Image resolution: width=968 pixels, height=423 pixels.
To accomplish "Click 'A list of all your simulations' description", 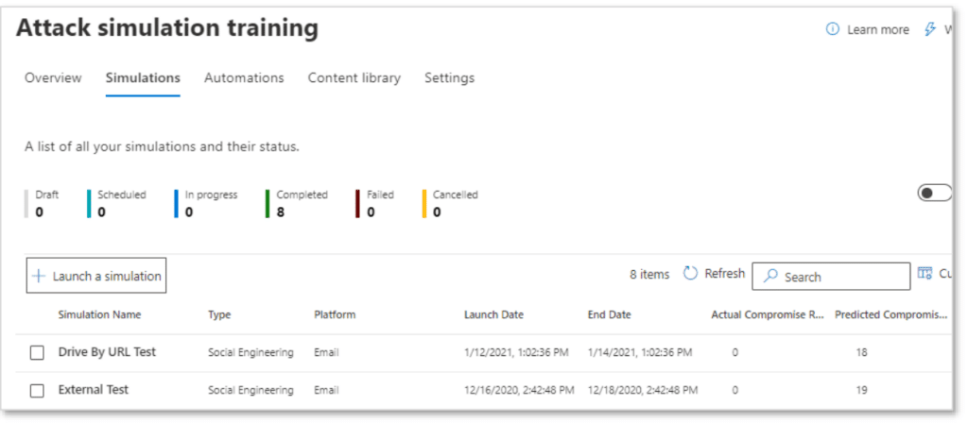I will pyautogui.click(x=162, y=147).
